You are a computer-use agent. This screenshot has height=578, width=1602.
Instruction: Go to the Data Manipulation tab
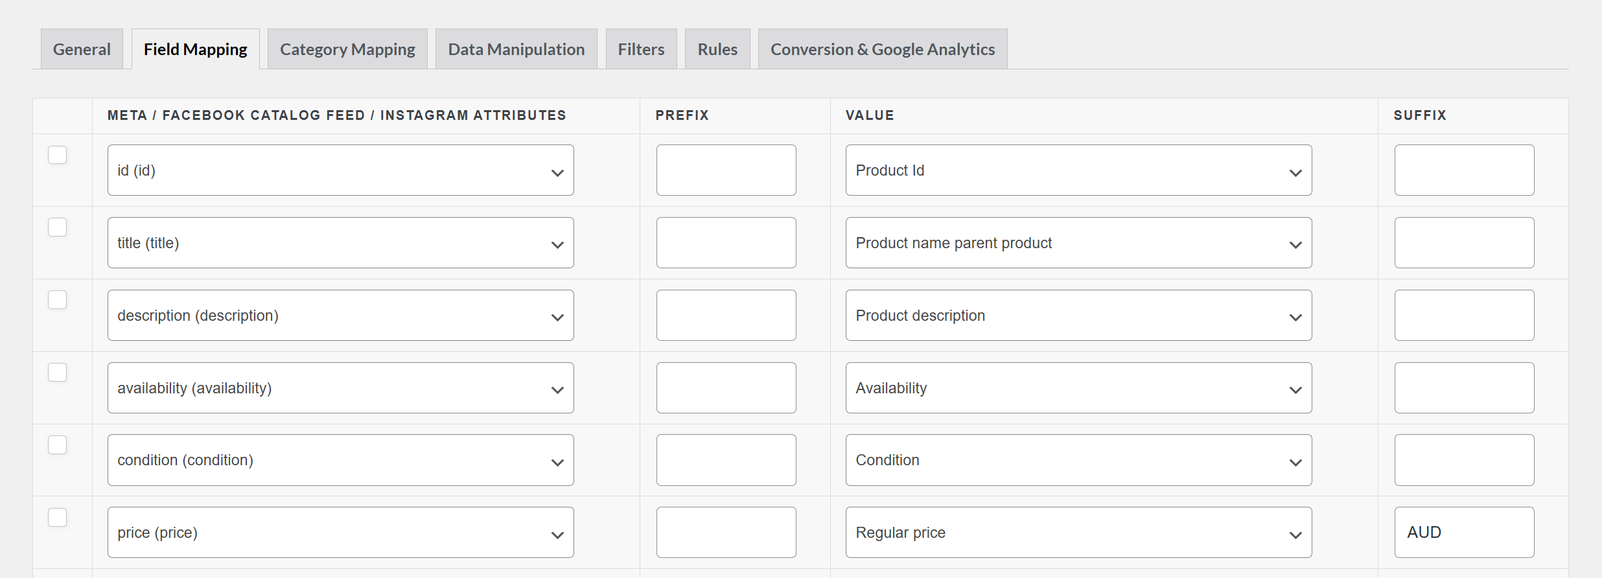click(x=516, y=49)
